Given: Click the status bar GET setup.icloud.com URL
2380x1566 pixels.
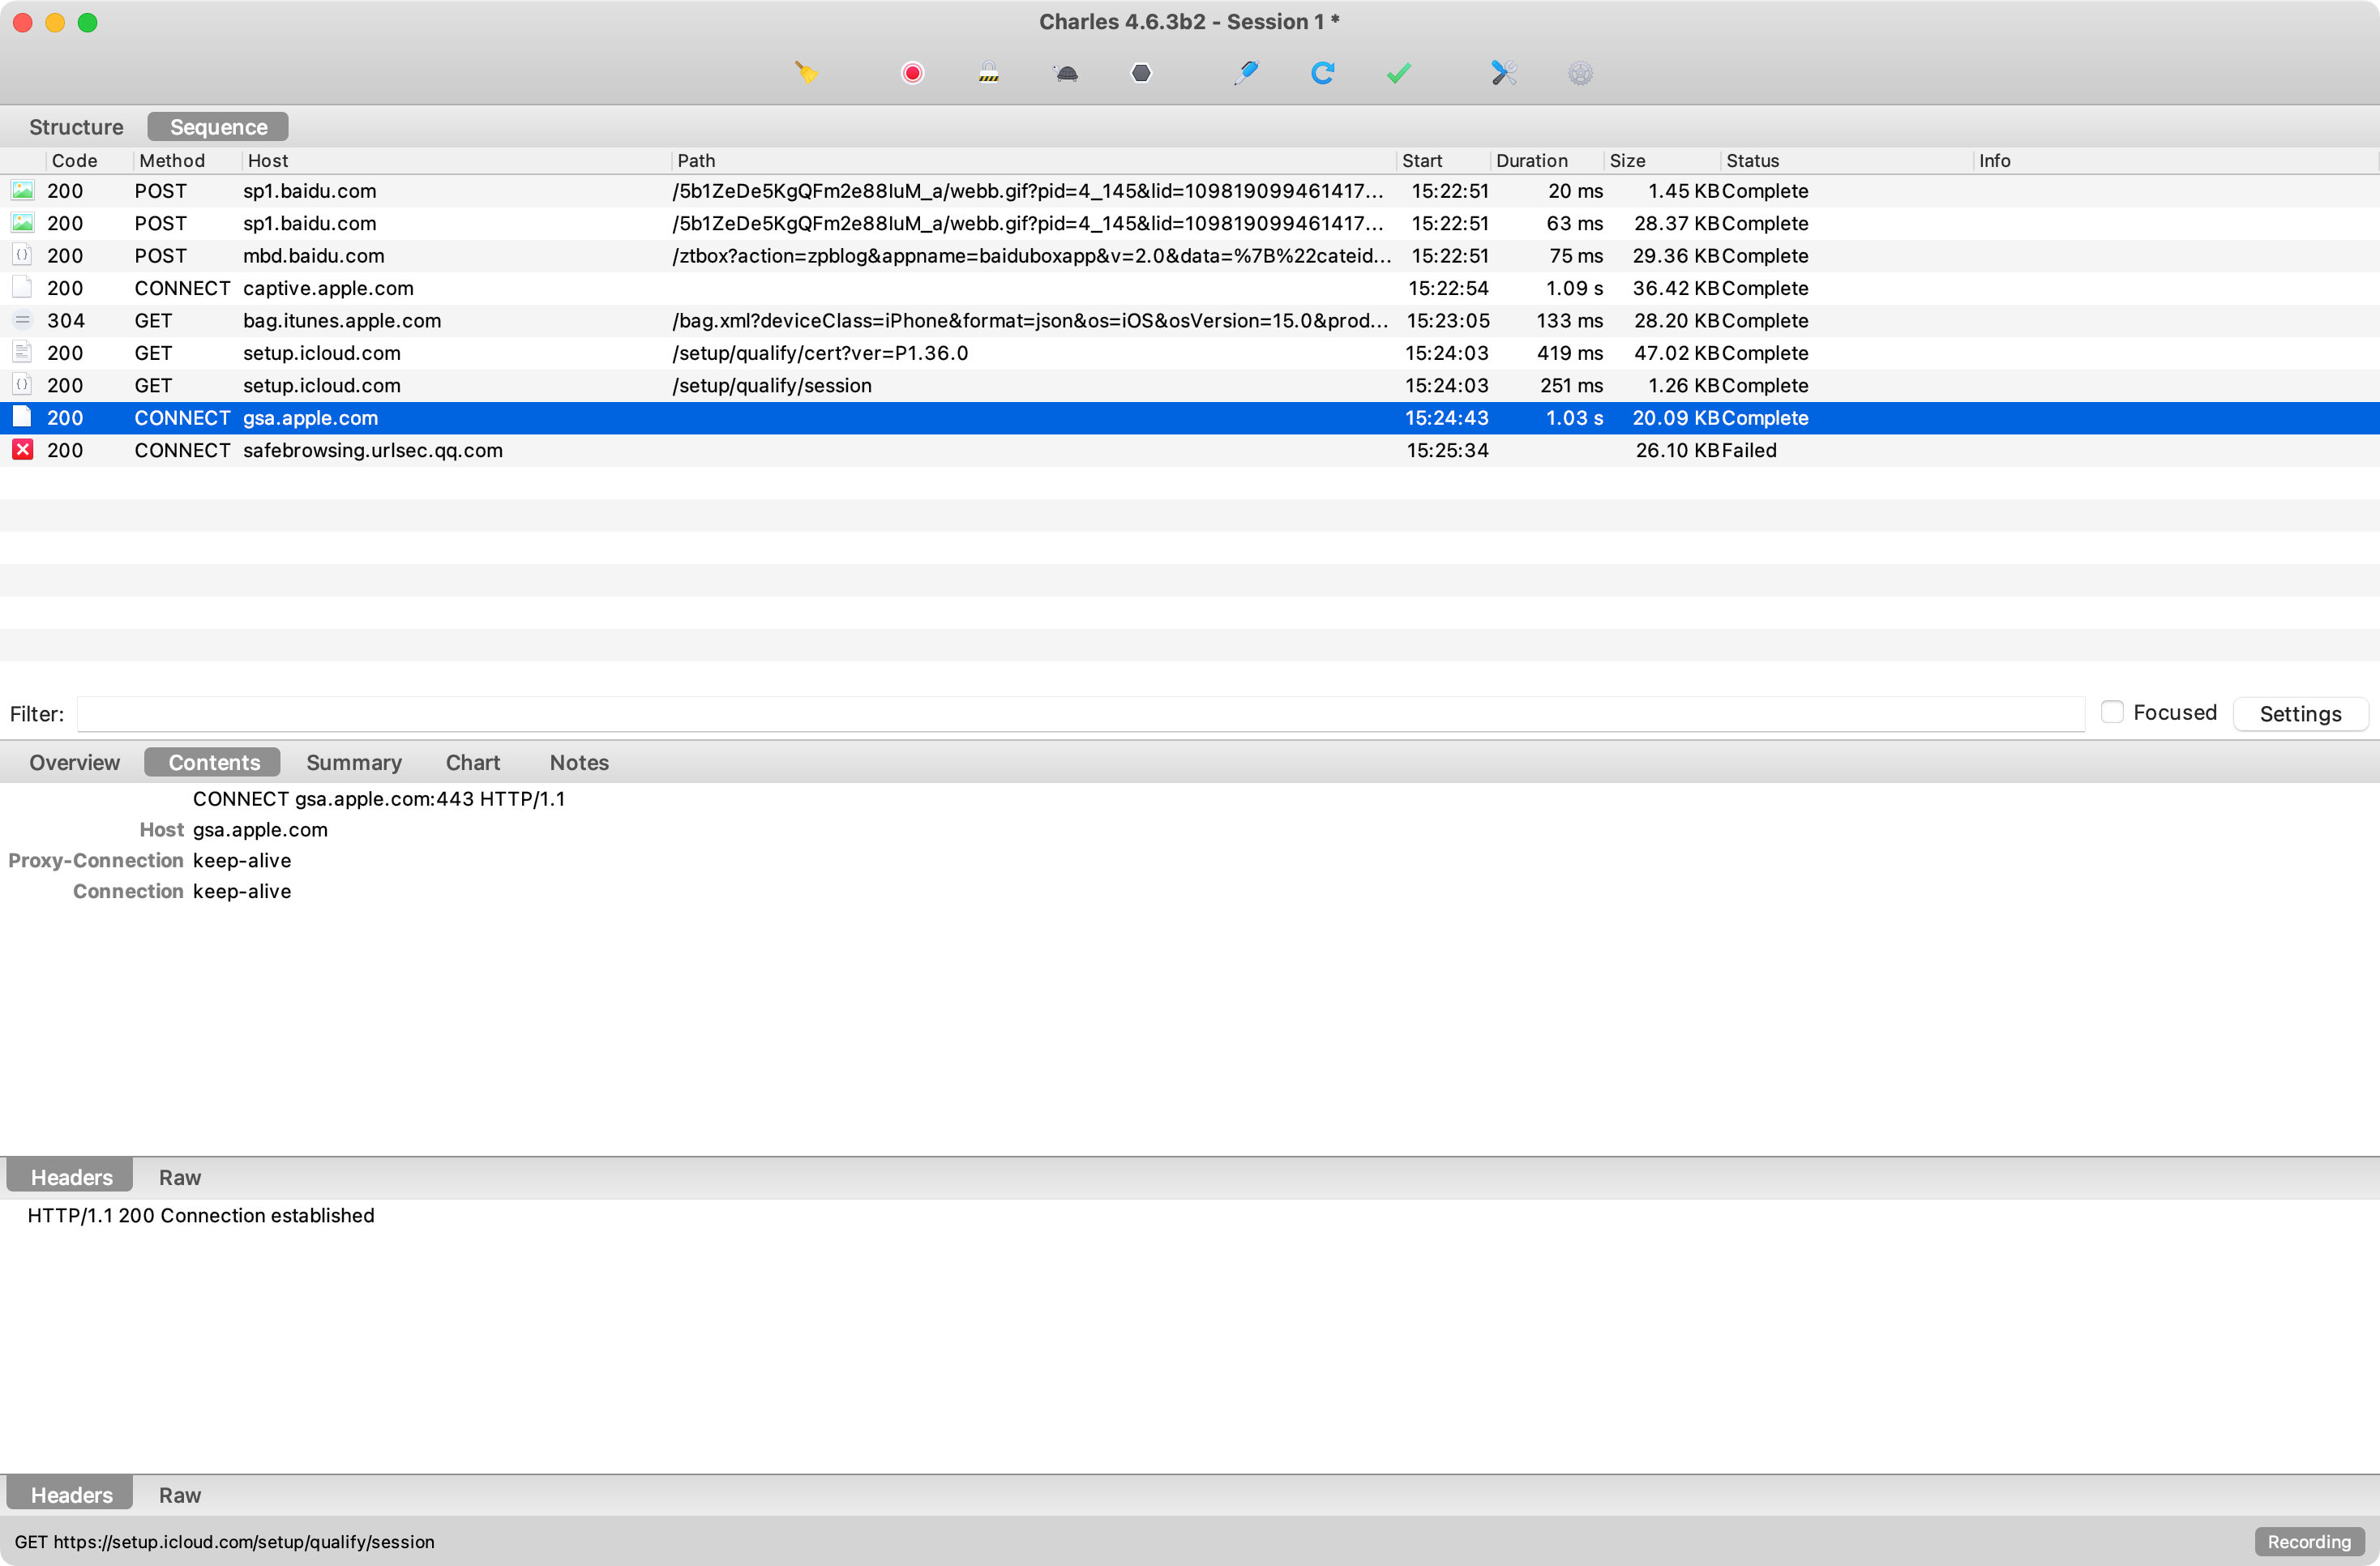Looking at the screenshot, I should coord(225,1542).
